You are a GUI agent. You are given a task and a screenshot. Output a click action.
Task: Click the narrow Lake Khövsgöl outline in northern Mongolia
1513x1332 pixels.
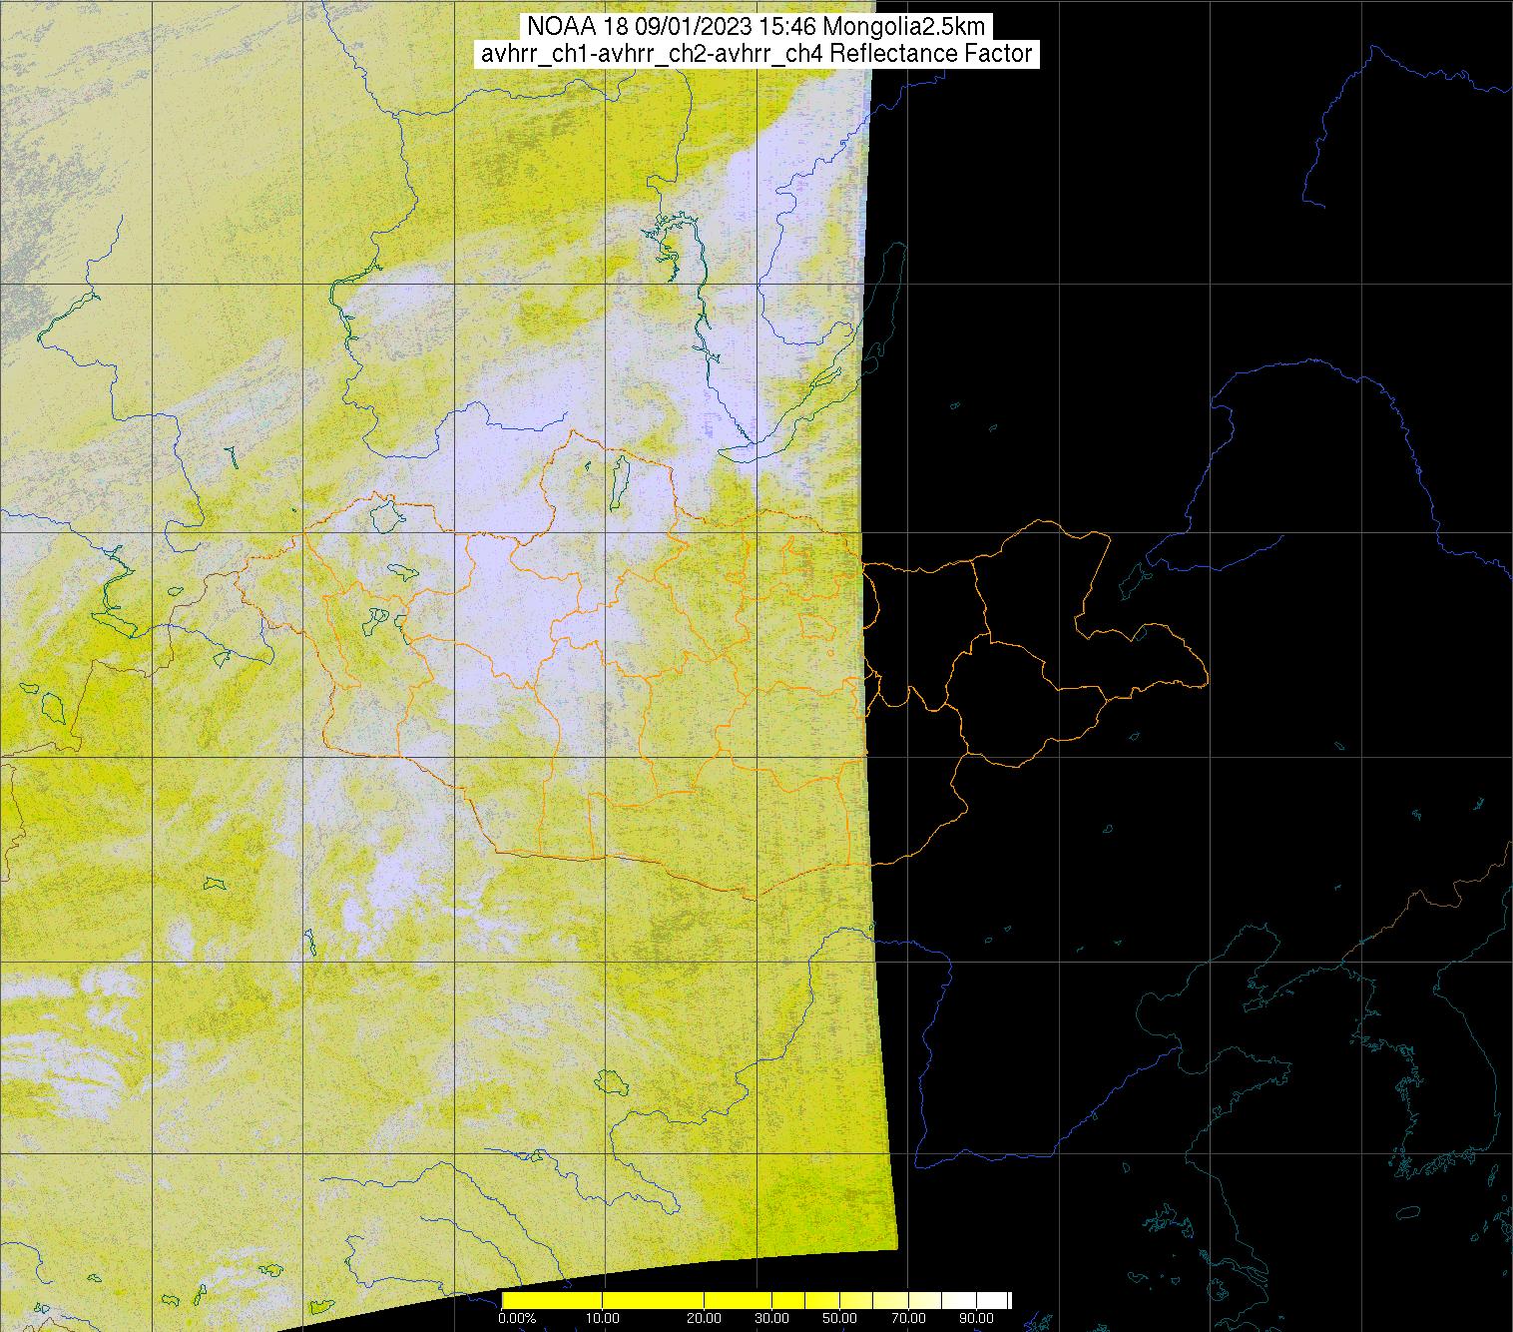coord(619,477)
